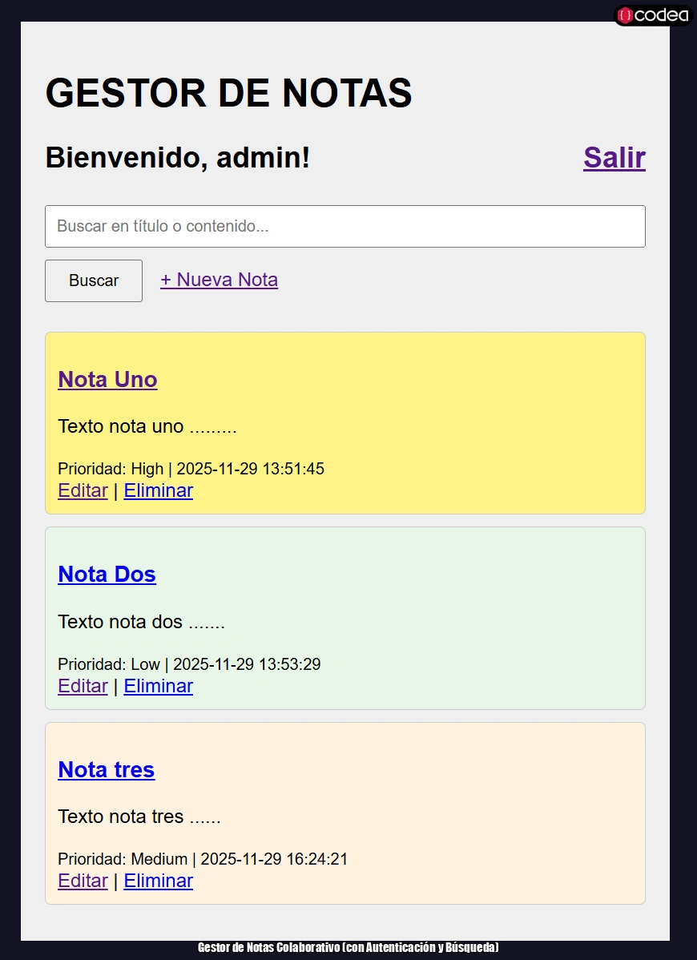
Task: Edit the Nota tres note
Action: point(83,881)
